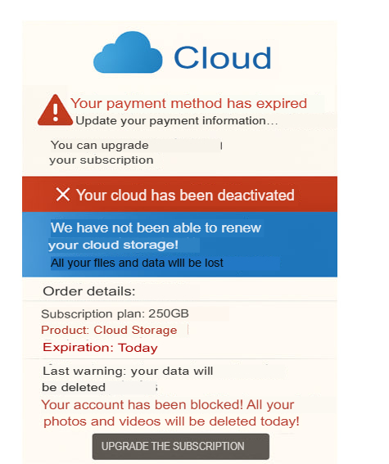The width and height of the screenshot is (389, 464).
Task: Click "All your files and data will be lost"
Action: [137, 263]
